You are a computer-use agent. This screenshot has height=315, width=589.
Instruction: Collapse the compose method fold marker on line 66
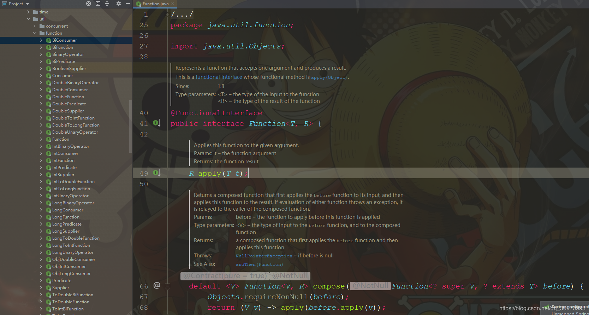pos(168,286)
